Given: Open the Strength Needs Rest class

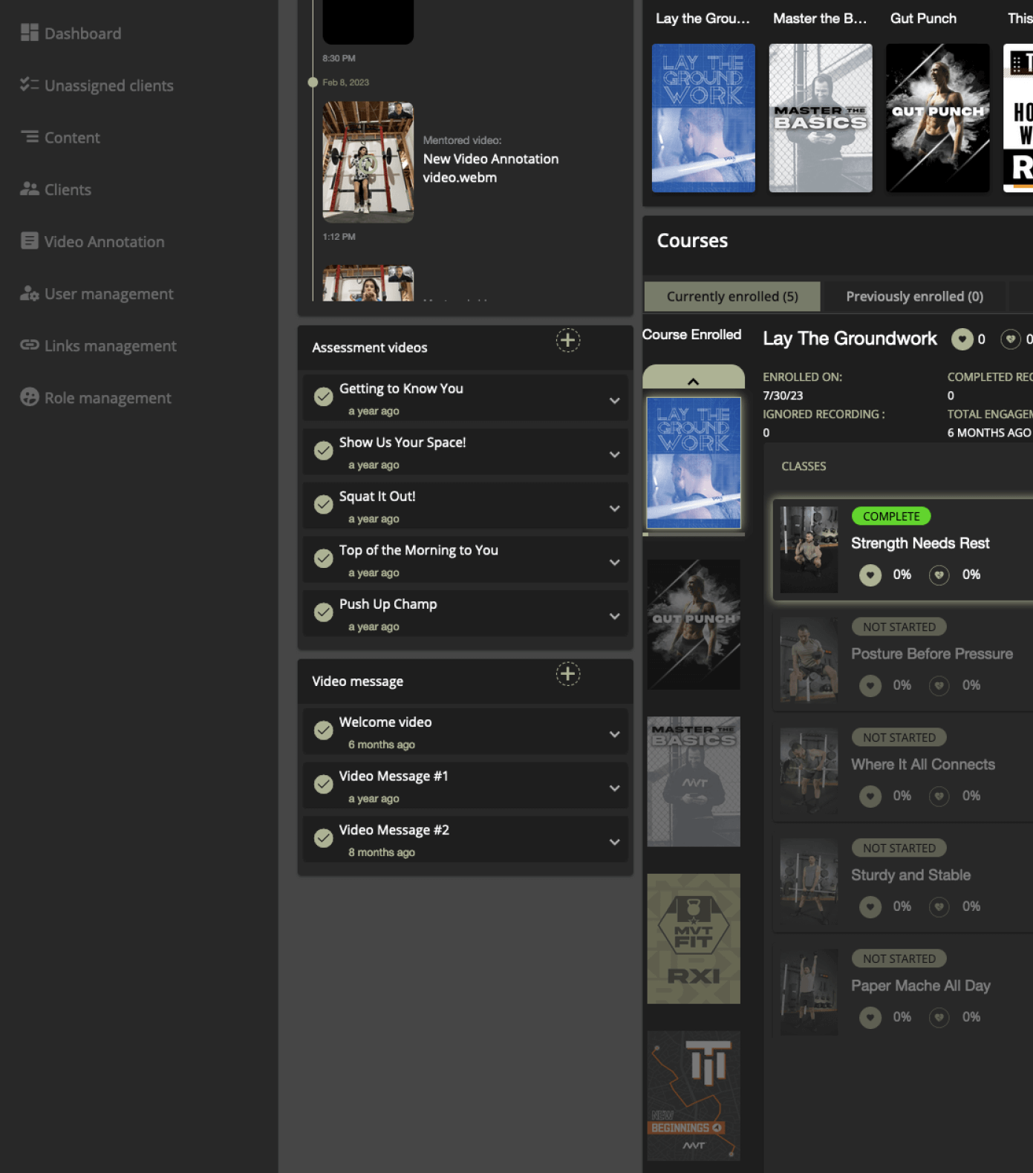Looking at the screenshot, I should point(902,549).
